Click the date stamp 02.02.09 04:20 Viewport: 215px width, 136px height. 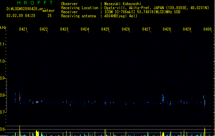pos(21,16)
